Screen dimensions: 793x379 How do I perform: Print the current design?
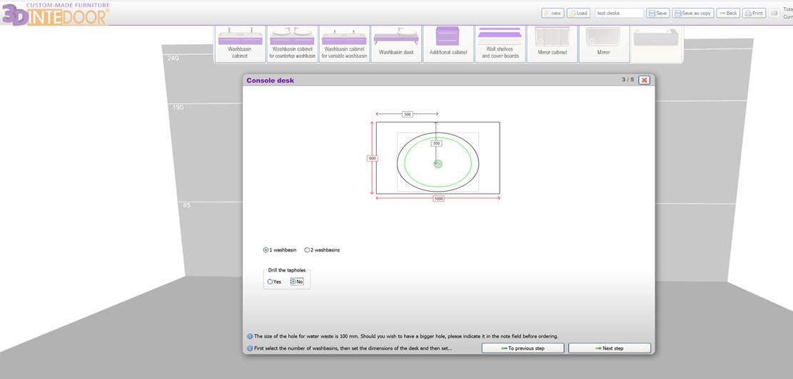pyautogui.click(x=754, y=13)
